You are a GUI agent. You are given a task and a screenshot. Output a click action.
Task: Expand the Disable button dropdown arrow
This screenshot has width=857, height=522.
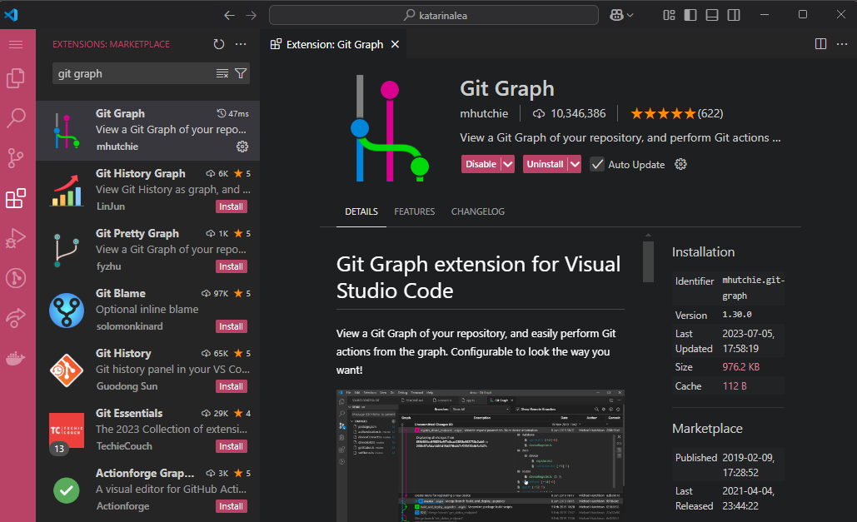(x=508, y=164)
